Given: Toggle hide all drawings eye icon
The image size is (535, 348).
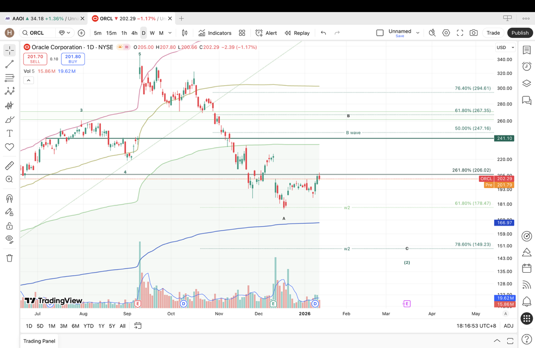Looking at the screenshot, I should pyautogui.click(x=9, y=239).
